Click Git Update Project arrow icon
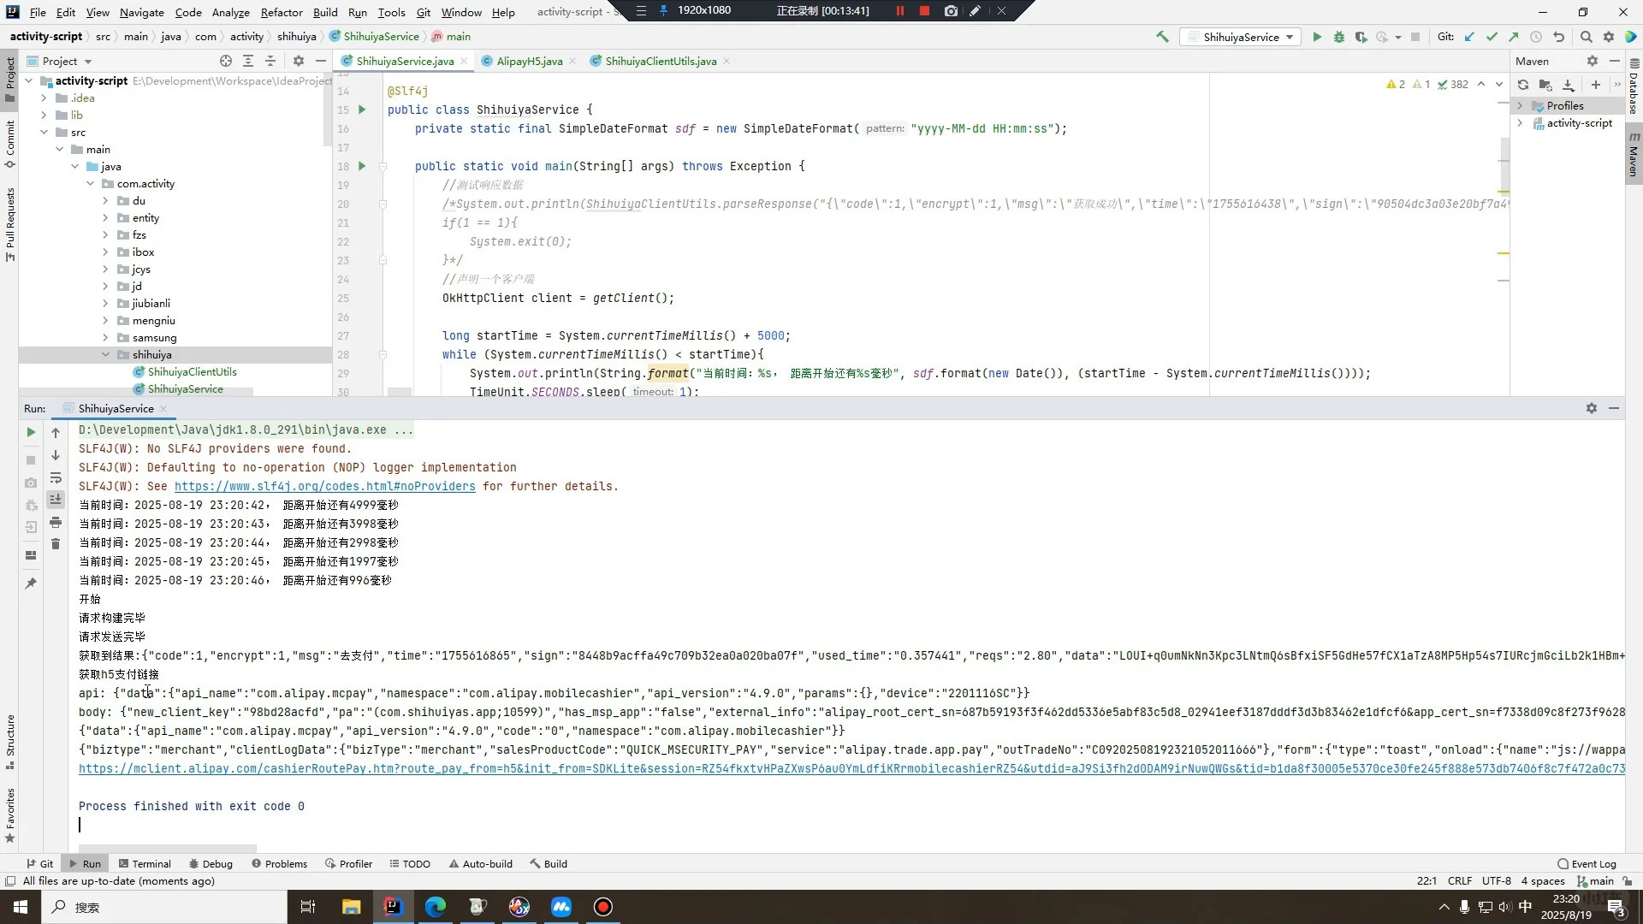The width and height of the screenshot is (1643, 924). click(1469, 37)
